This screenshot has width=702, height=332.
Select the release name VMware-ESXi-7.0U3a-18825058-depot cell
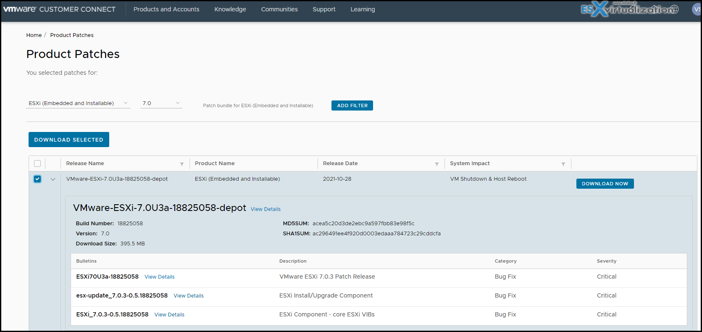[117, 179]
